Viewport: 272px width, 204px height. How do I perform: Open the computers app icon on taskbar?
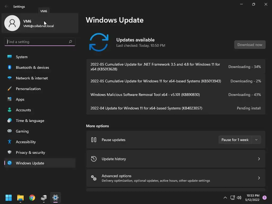coord(44,198)
